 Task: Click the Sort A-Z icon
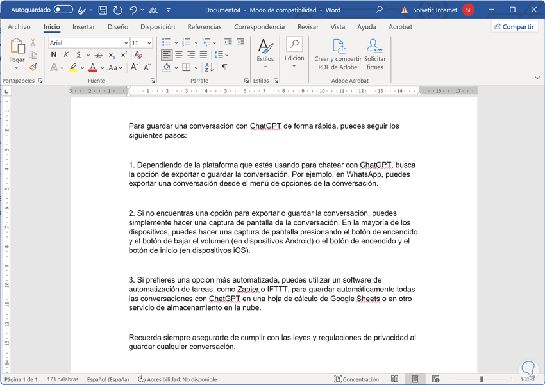tap(209, 67)
